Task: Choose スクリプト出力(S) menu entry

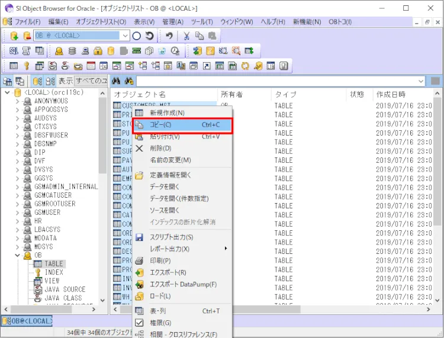Action: 183,237
